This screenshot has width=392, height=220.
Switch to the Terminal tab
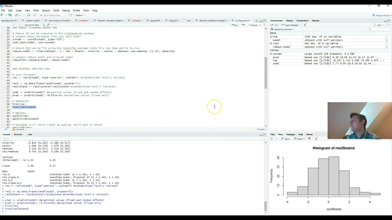pos(17,134)
